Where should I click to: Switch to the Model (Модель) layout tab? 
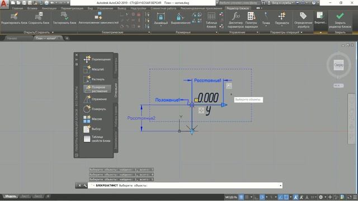[11, 196]
